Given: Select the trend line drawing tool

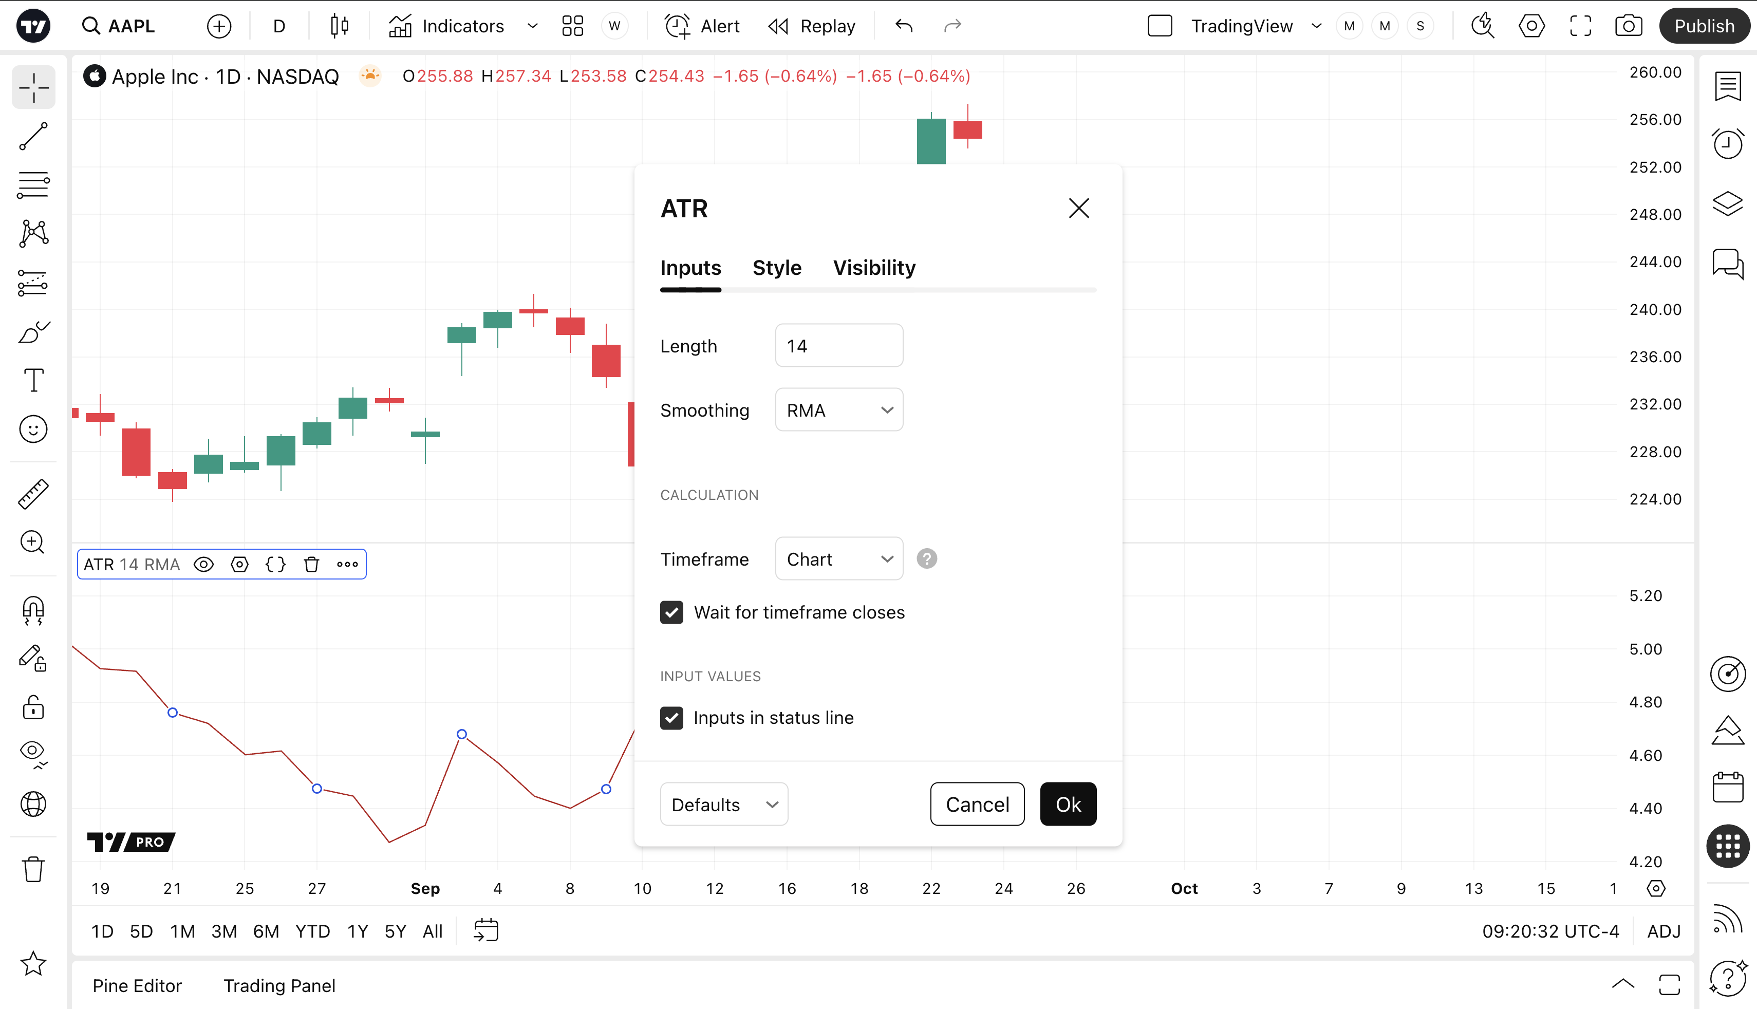Looking at the screenshot, I should point(33,137).
